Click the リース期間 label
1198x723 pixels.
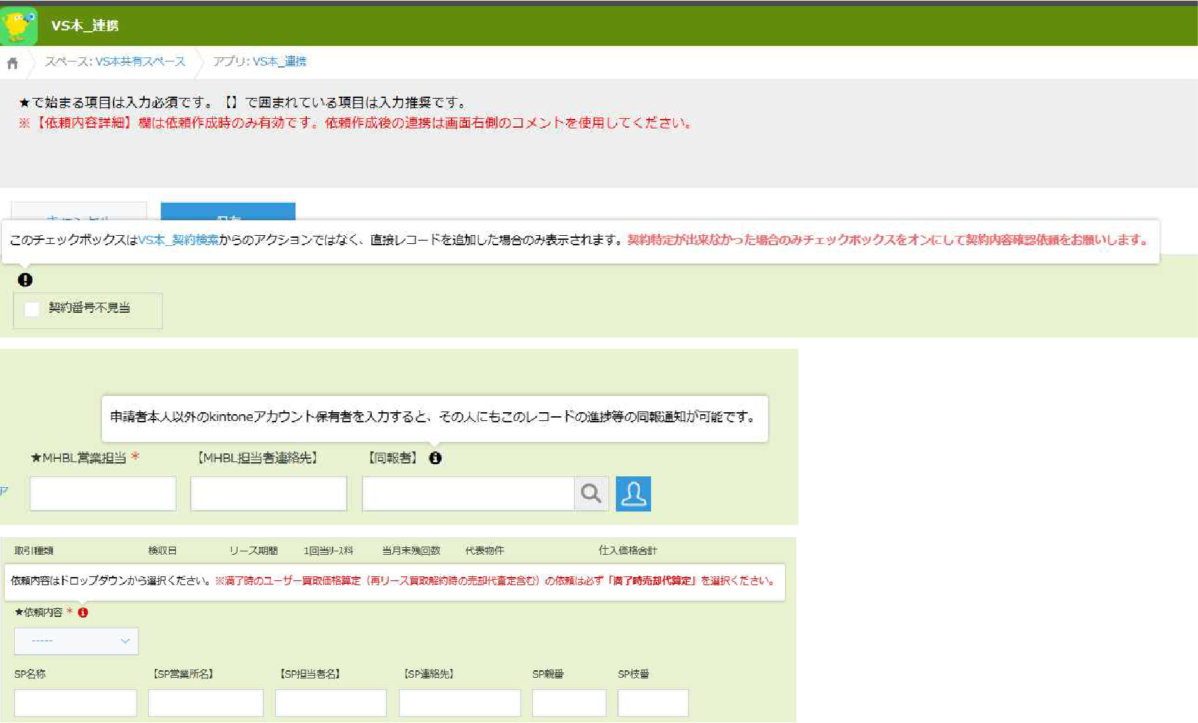click(x=254, y=551)
